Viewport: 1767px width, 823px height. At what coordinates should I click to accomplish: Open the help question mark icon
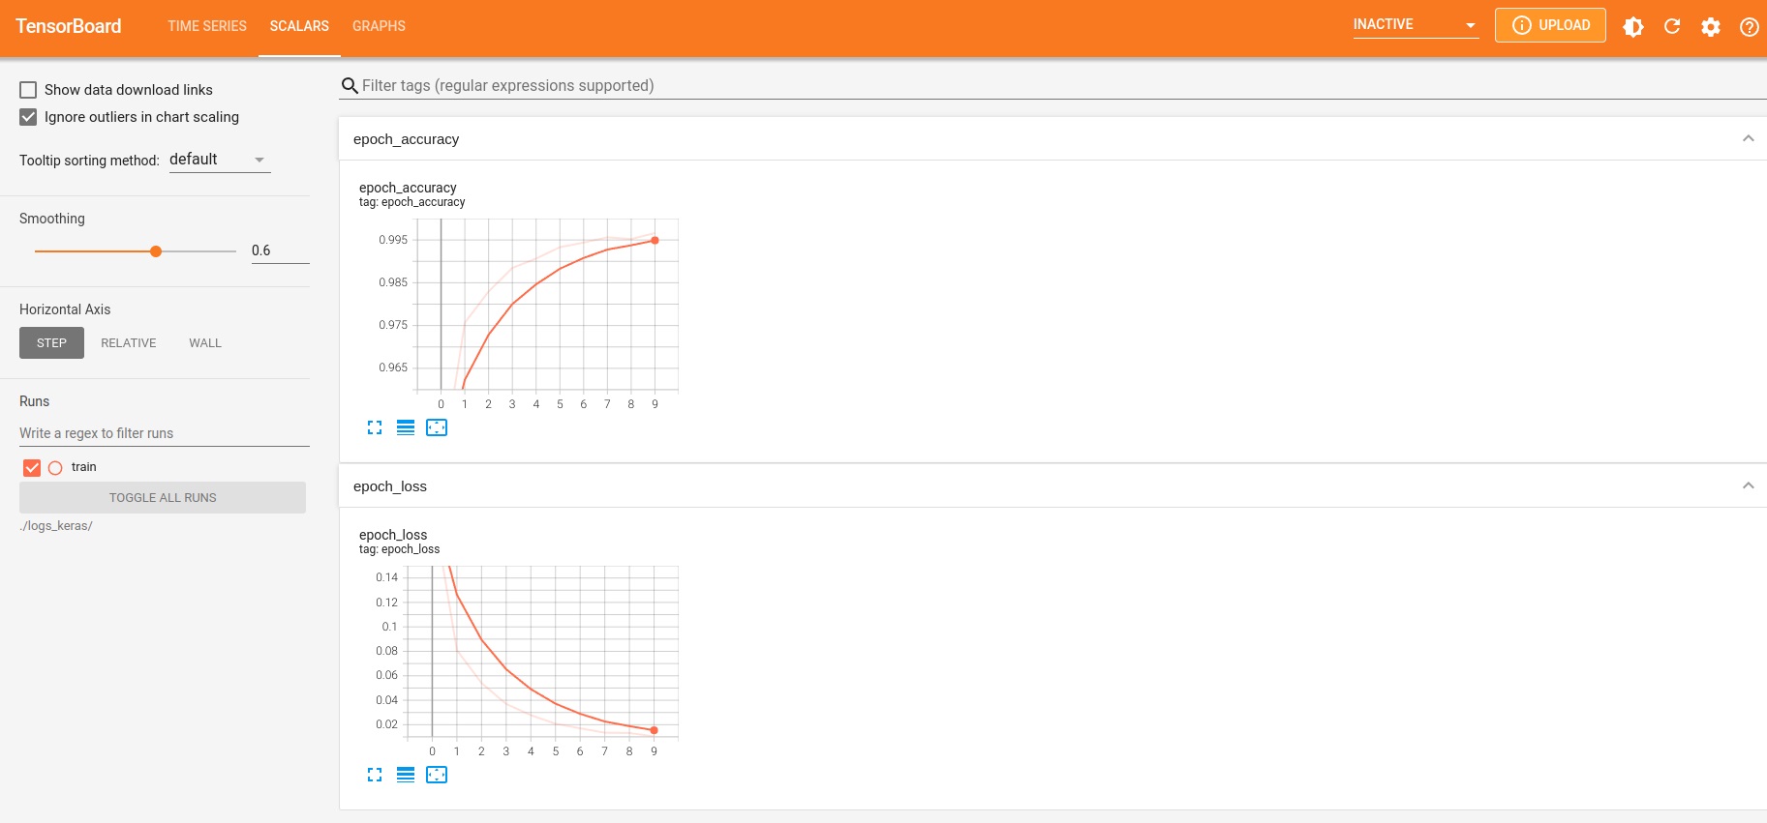(x=1750, y=26)
